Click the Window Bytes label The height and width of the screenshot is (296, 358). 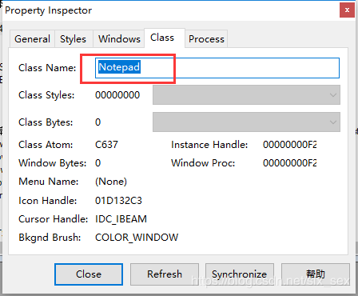click(53, 163)
